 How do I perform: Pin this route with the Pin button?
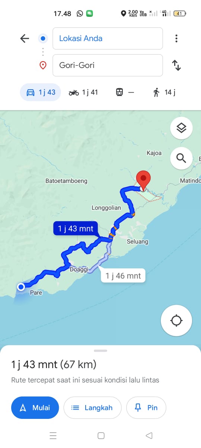[x=146, y=408]
